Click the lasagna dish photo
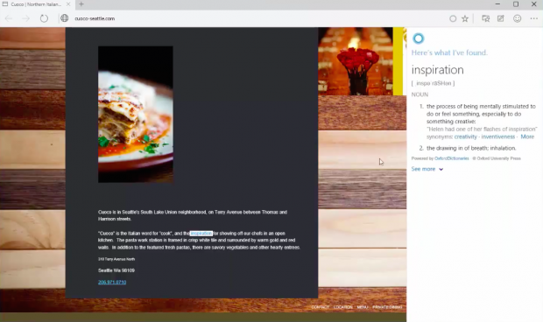543x322 pixels. click(136, 115)
